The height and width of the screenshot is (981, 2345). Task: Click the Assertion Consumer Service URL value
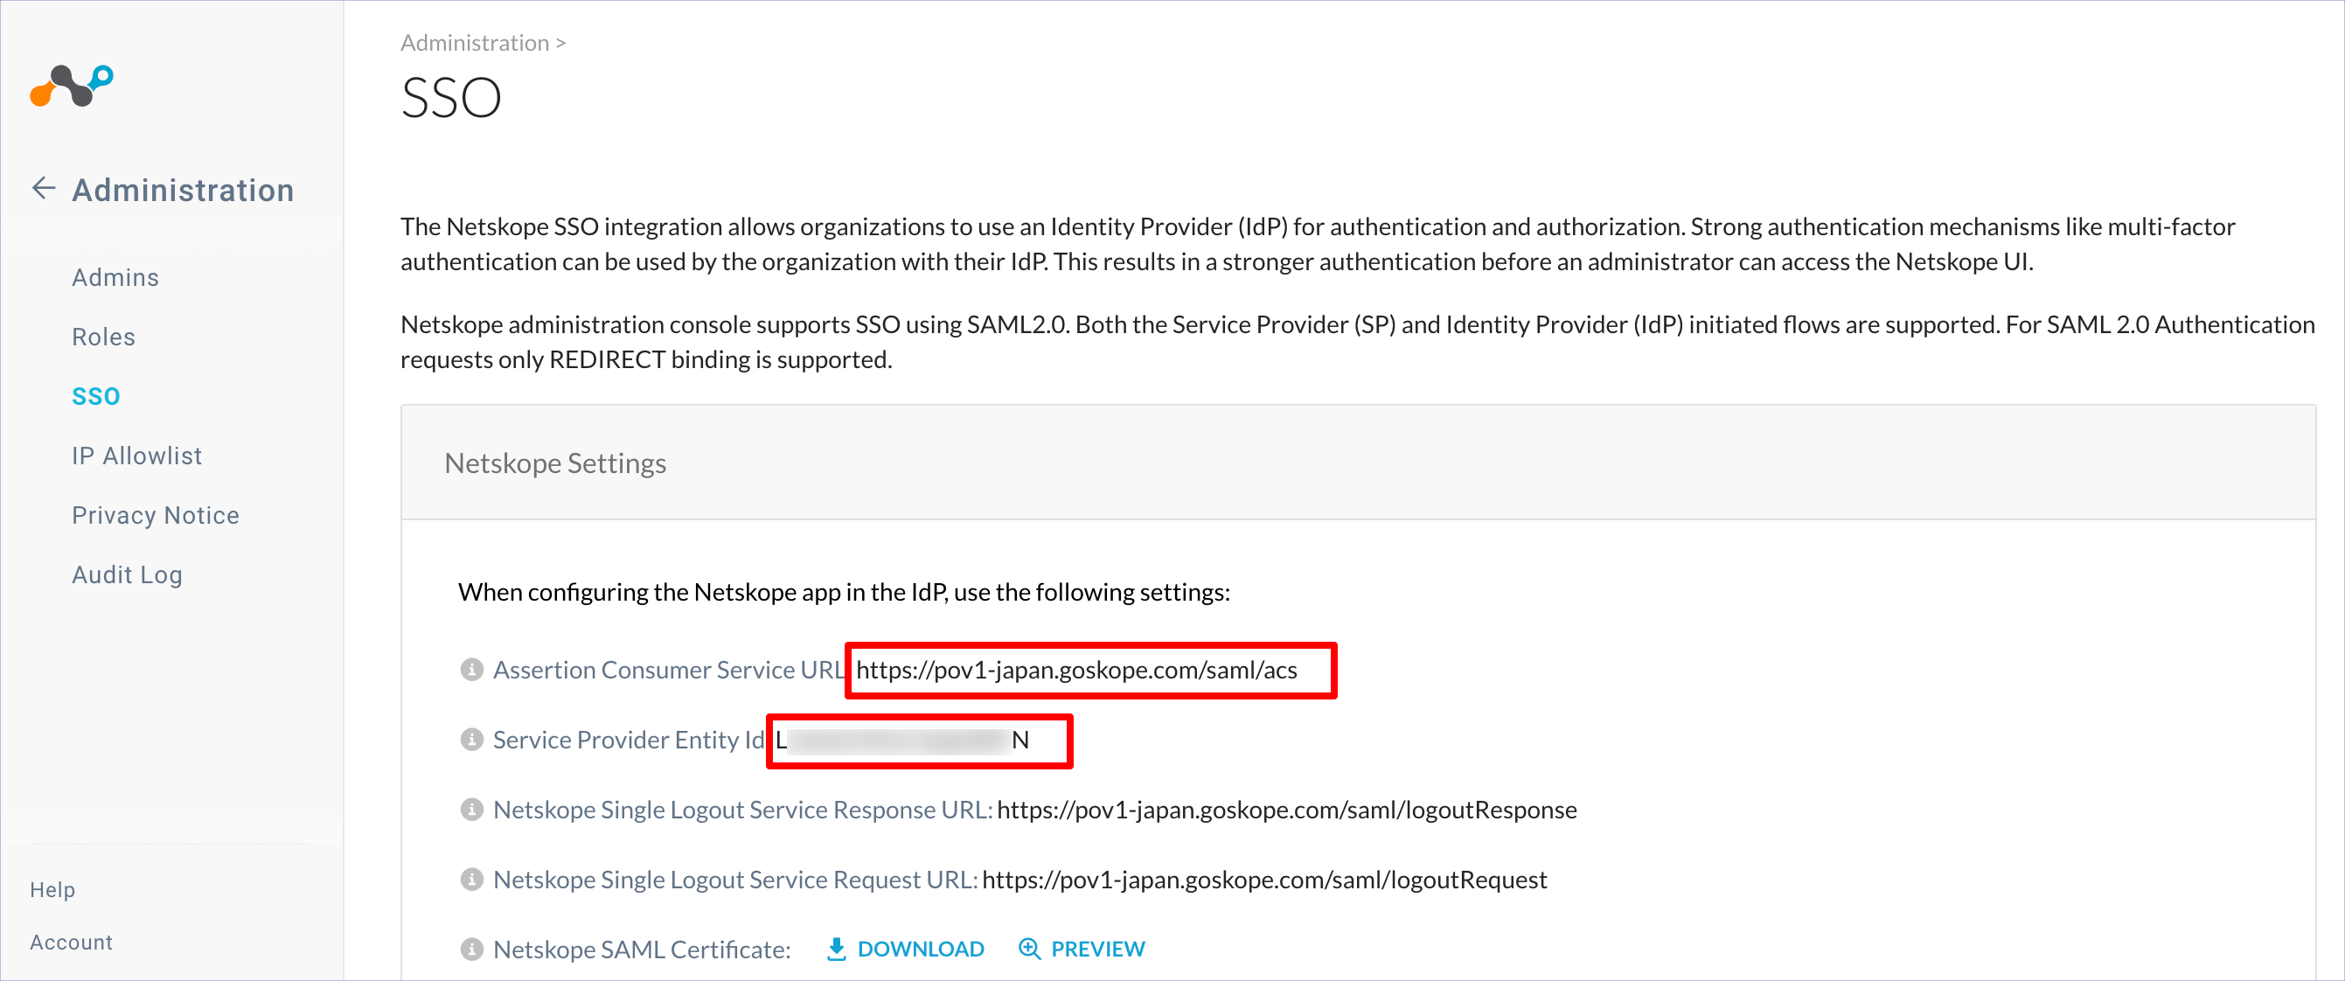[1077, 671]
